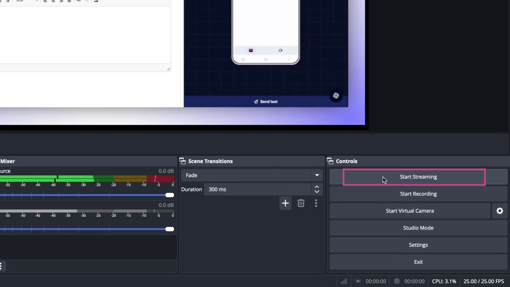The image size is (510, 287).
Task: Click the Start Streaming button
Action: pos(418,177)
